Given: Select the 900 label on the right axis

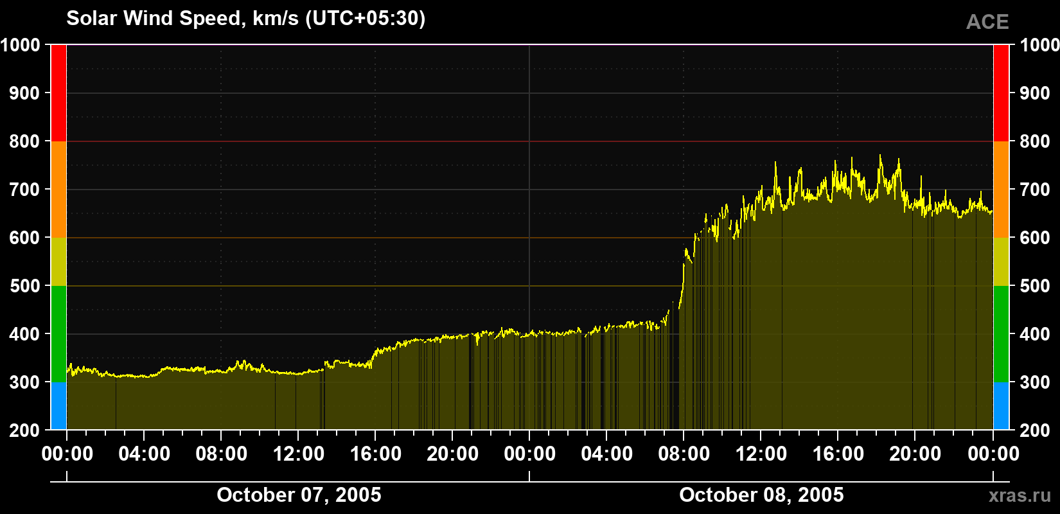Looking at the screenshot, I should click(x=1035, y=93).
